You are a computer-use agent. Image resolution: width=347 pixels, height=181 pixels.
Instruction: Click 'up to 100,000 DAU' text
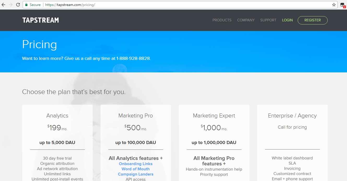[136, 142]
